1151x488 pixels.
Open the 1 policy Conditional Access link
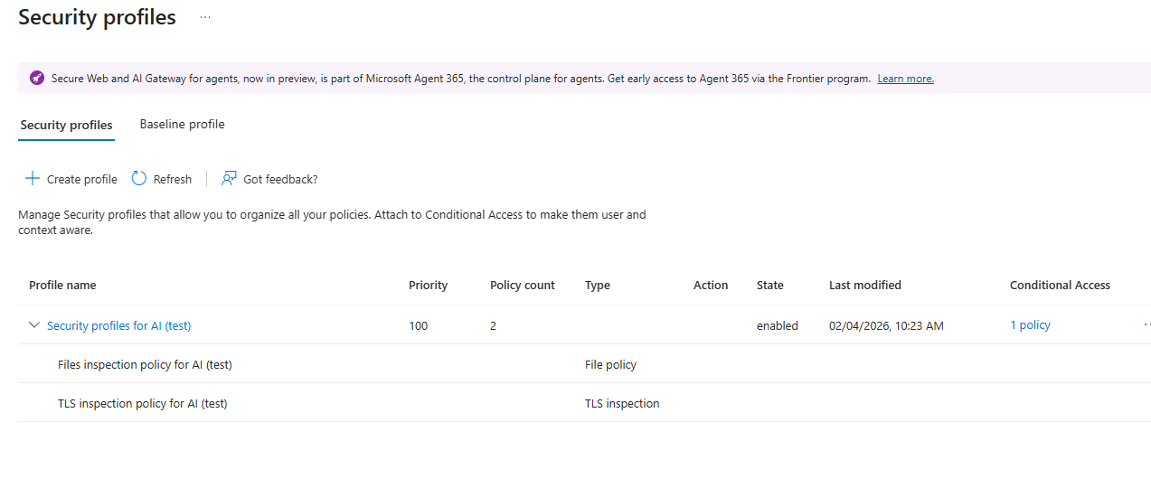(x=1030, y=325)
